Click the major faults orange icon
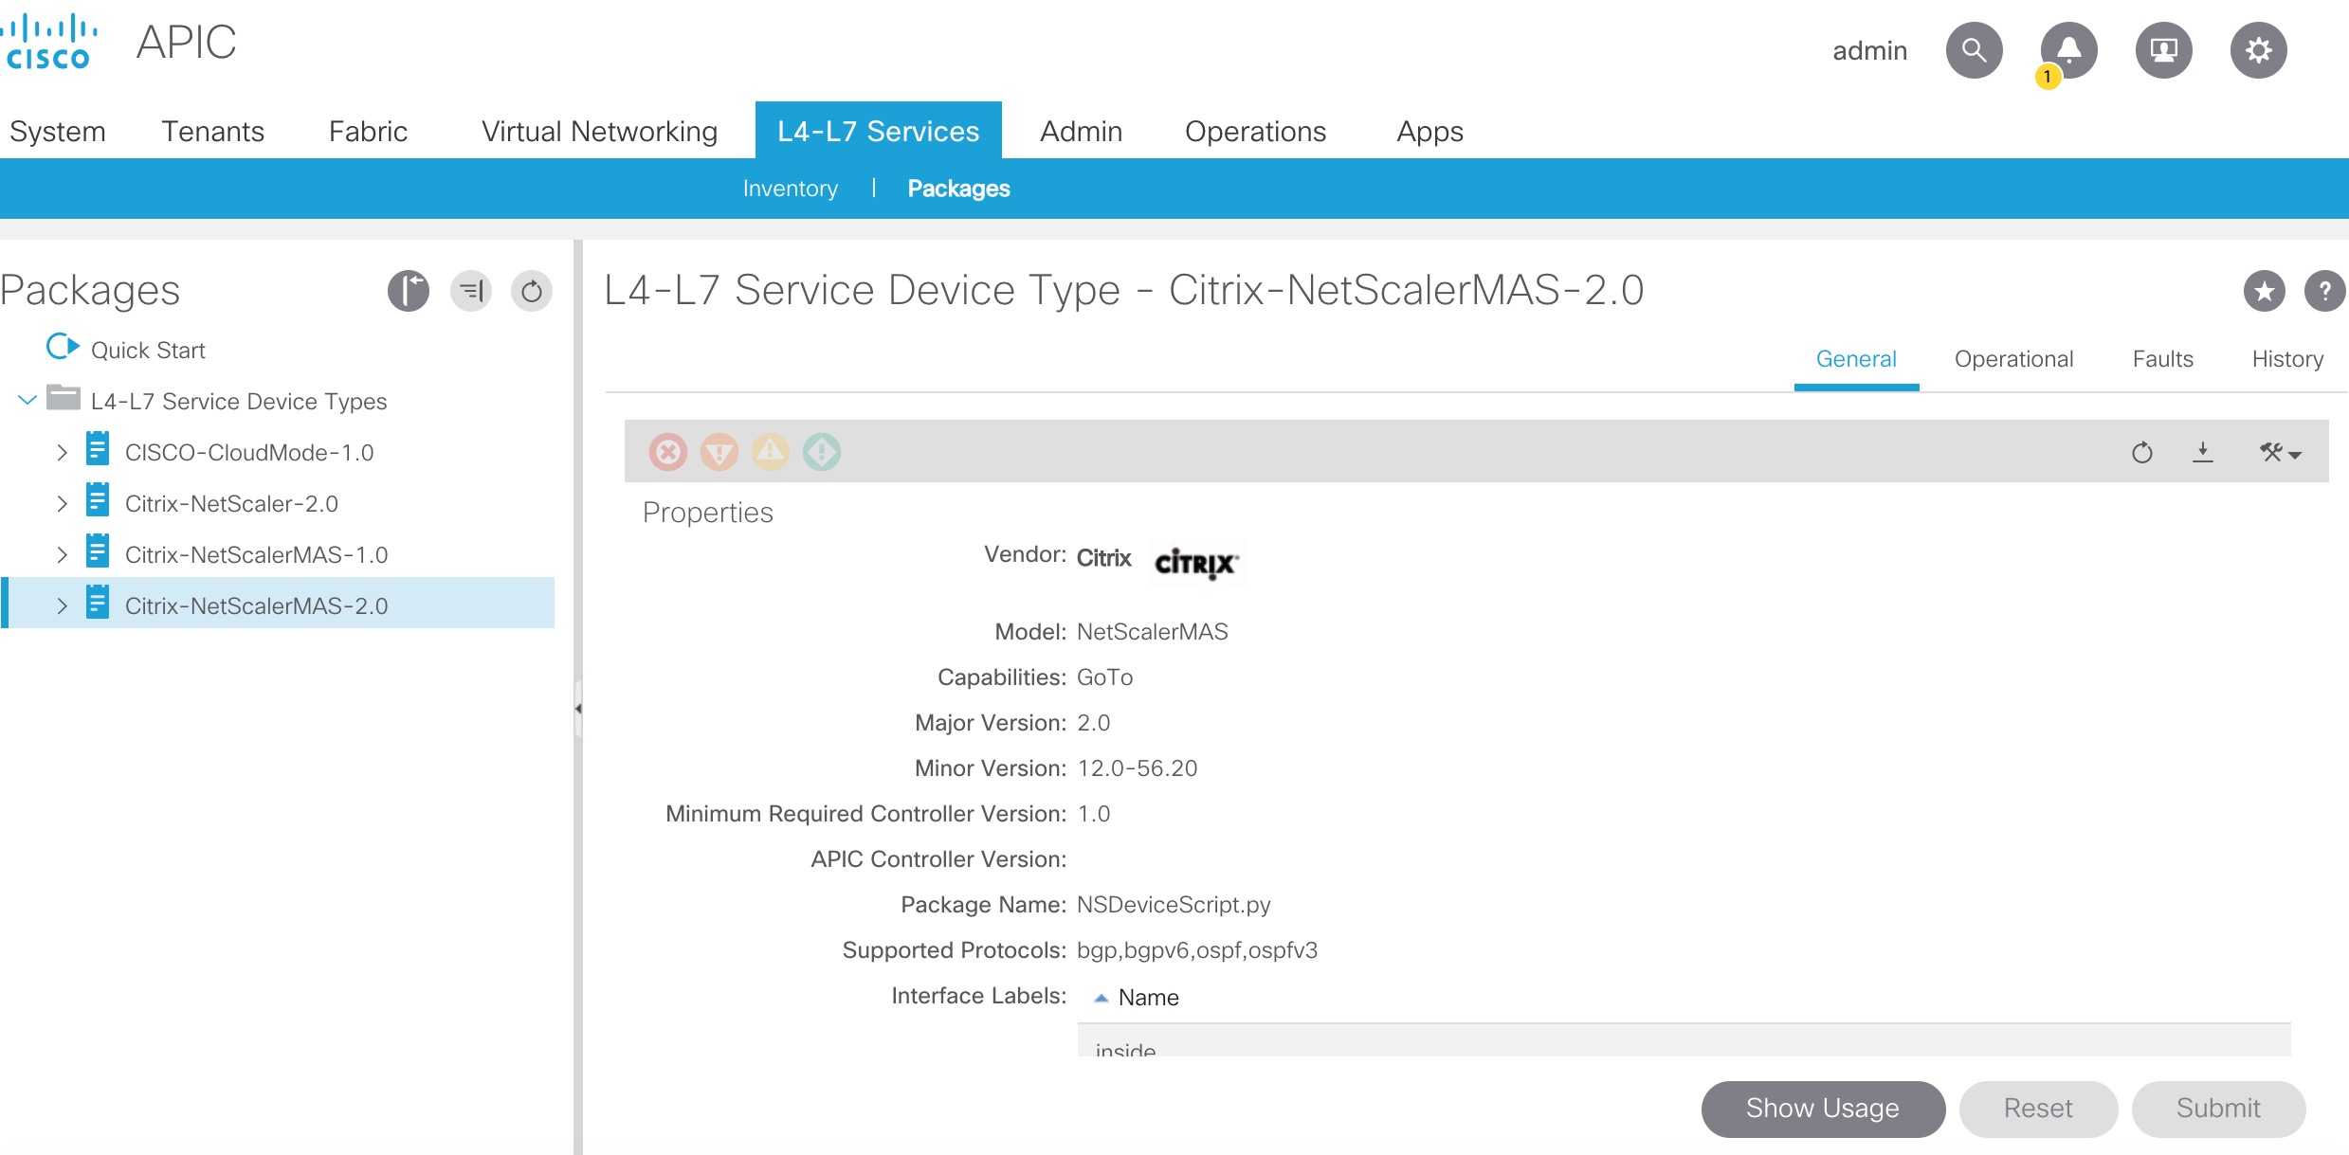2349x1155 pixels. [x=719, y=452]
